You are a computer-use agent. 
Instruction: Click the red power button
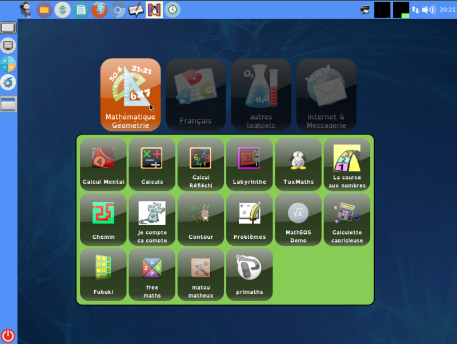(8, 335)
